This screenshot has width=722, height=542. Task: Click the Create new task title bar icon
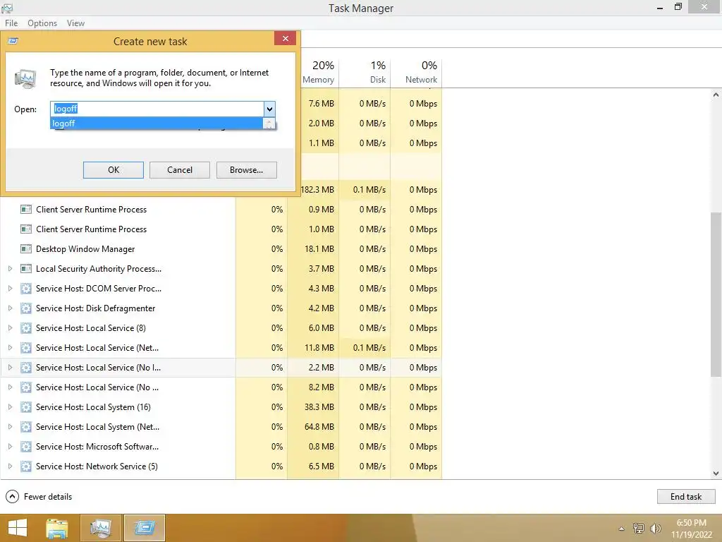coord(13,41)
